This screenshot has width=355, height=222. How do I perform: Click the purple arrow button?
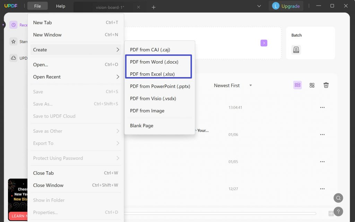264,43
